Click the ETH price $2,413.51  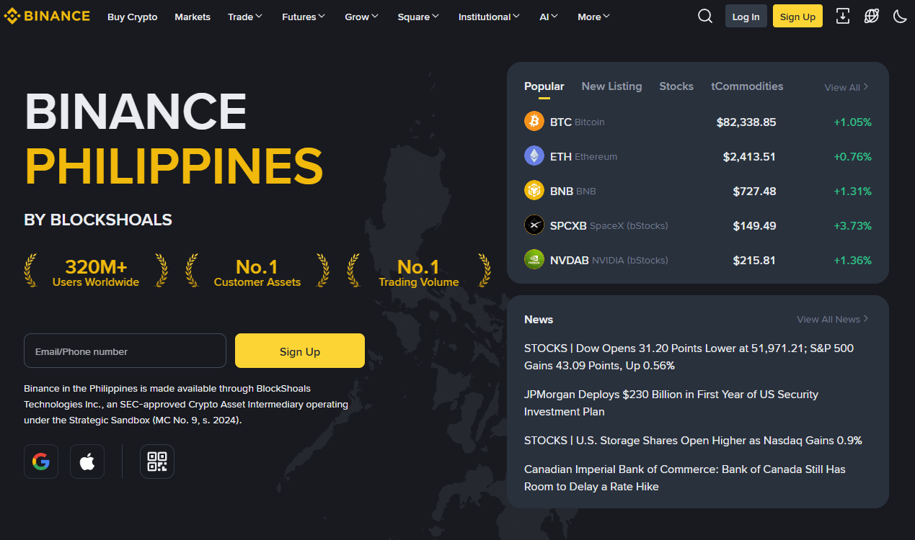(750, 157)
